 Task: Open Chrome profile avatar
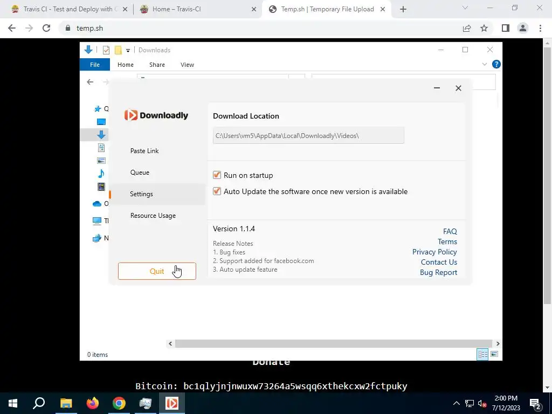click(523, 28)
